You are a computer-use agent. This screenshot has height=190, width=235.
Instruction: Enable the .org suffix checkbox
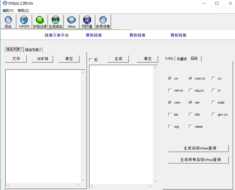pos(170,127)
